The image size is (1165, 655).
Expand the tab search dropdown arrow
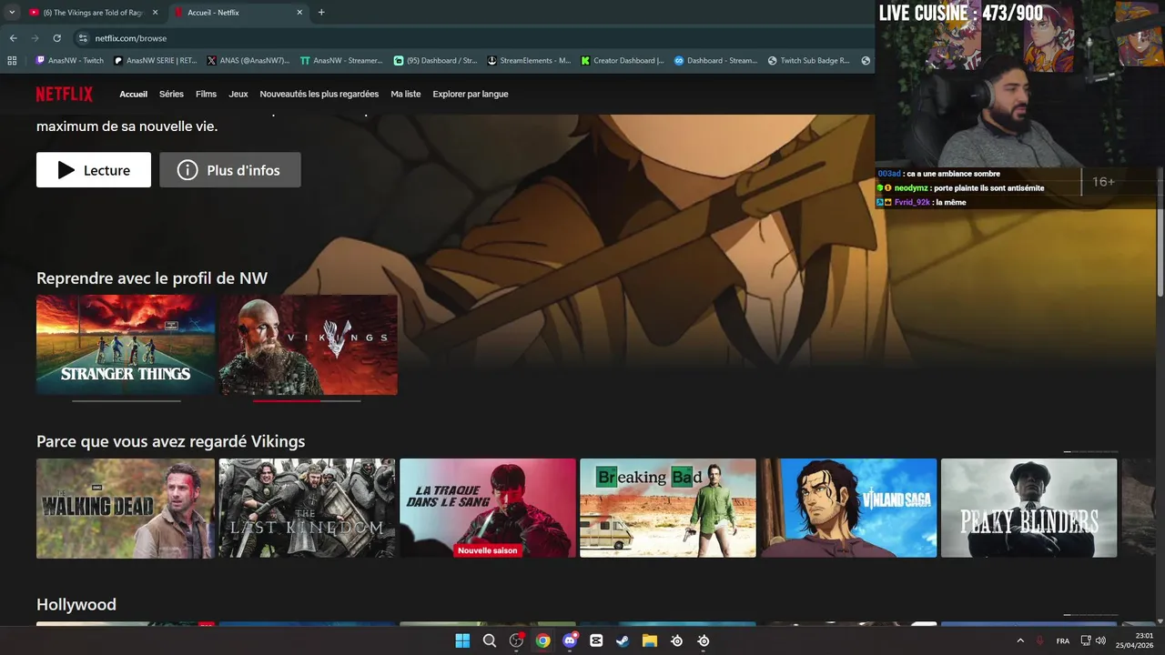click(x=11, y=13)
